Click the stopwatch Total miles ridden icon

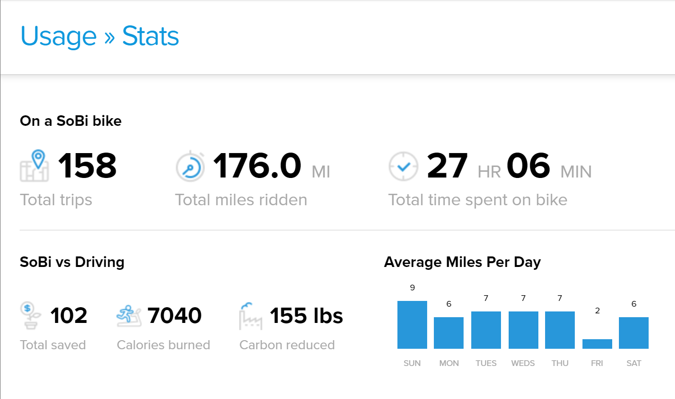190,167
